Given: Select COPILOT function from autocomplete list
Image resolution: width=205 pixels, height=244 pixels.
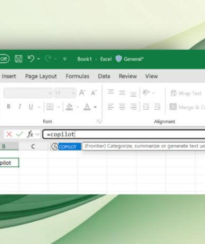Looking at the screenshot, I should coord(66,146).
